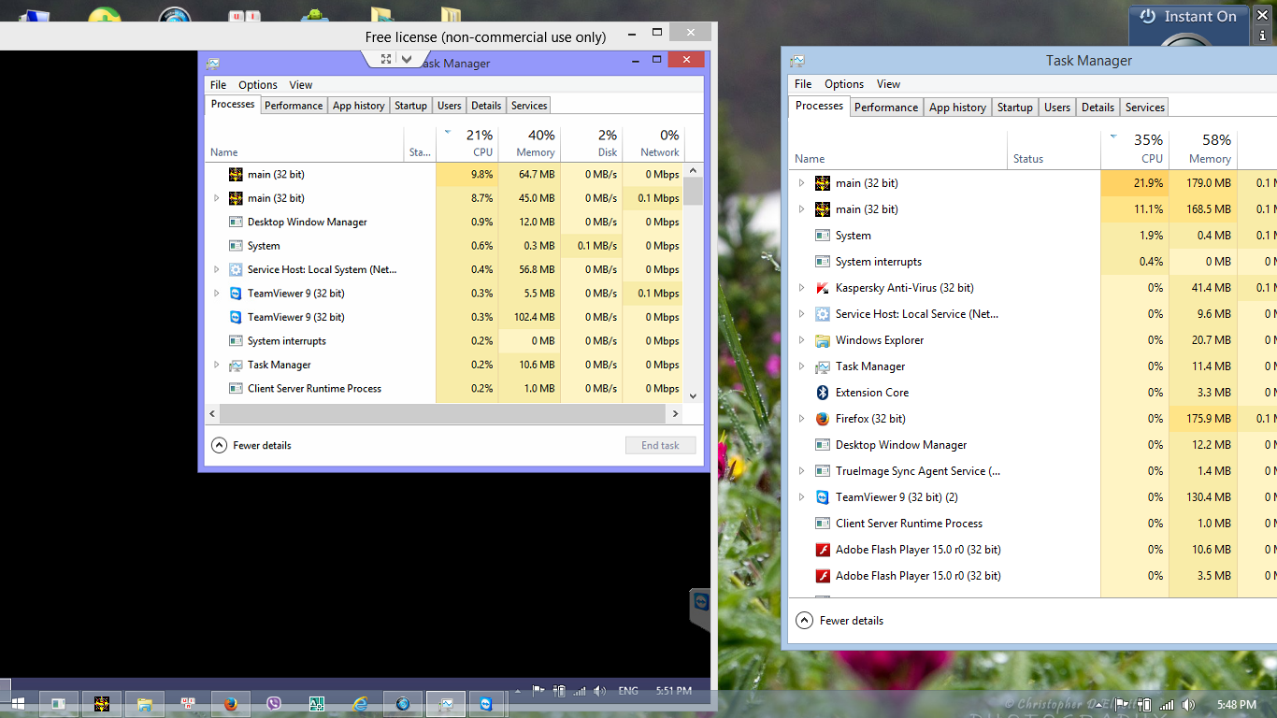The width and height of the screenshot is (1277, 718).
Task: Open Users tab in left Task Manager
Action: point(450,106)
